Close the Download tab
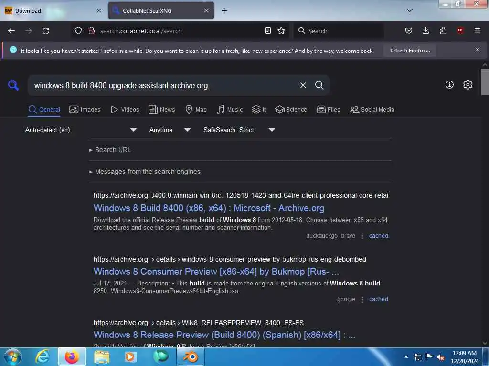The height and width of the screenshot is (366, 489). [98, 10]
